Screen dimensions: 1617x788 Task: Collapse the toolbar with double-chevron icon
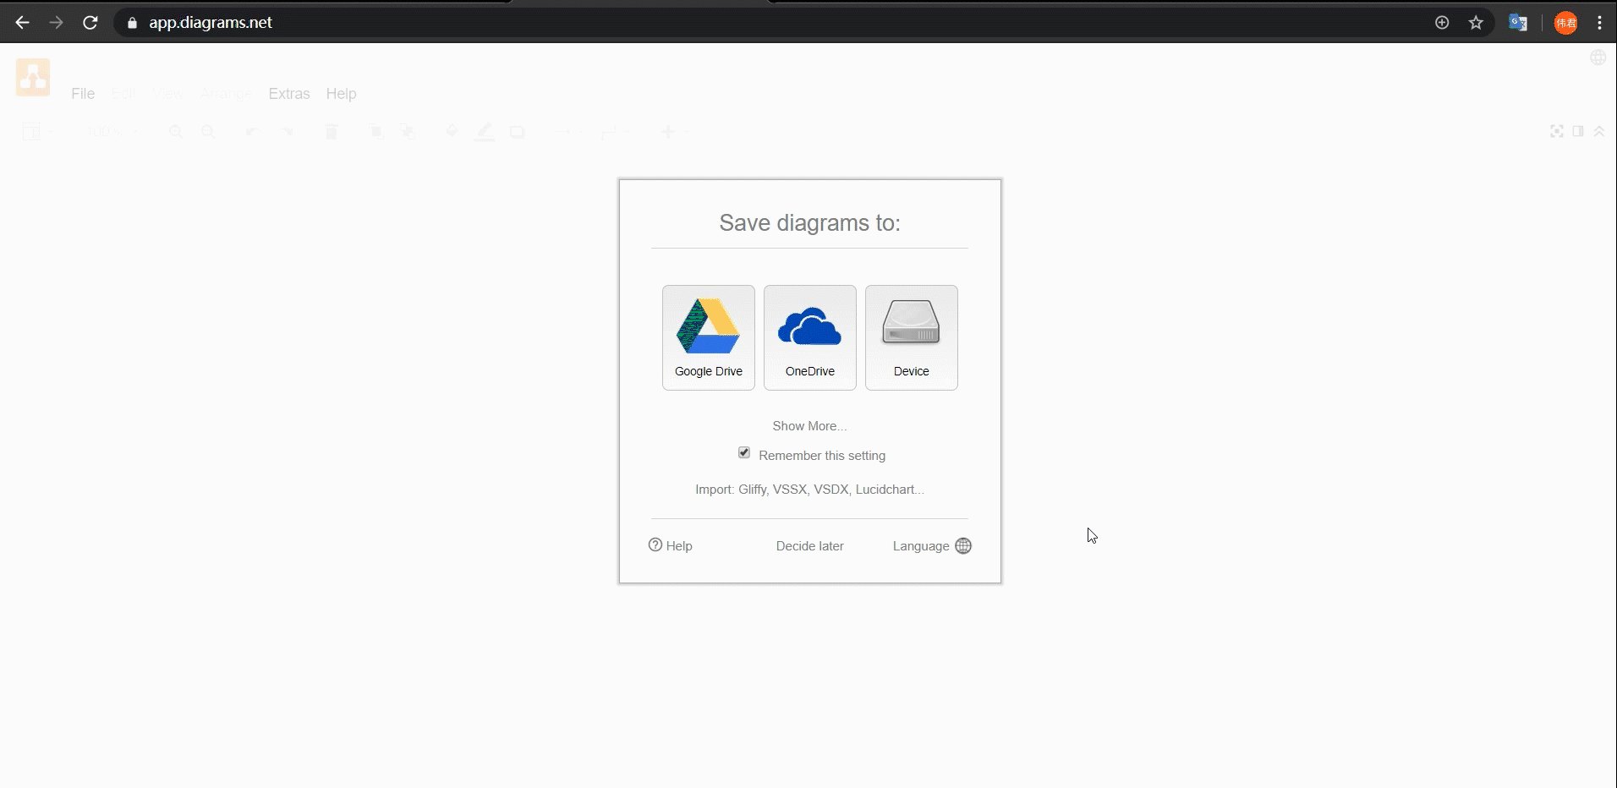coord(1599,131)
